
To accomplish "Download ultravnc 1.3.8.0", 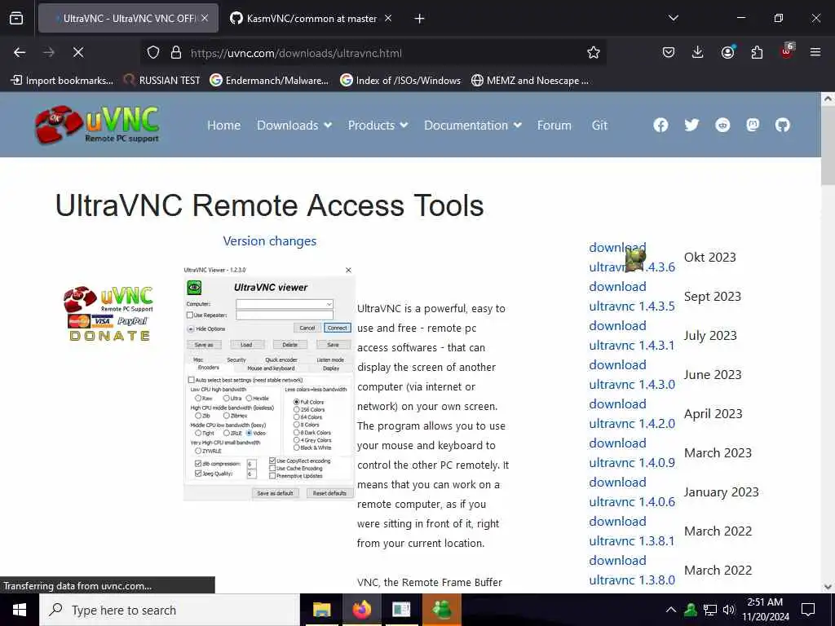I will [x=632, y=570].
